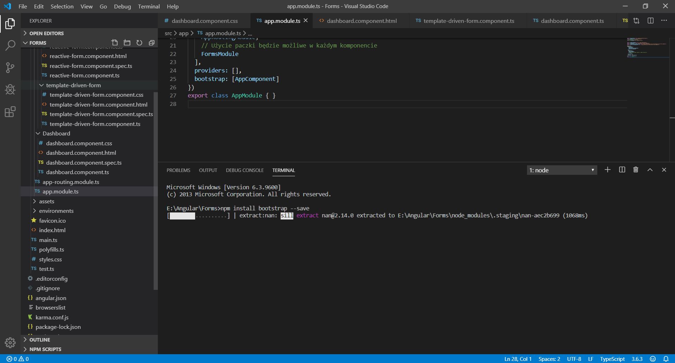Switch to dashboard.component.ts tab
Image resolution: width=675 pixels, height=363 pixels.
click(x=572, y=21)
